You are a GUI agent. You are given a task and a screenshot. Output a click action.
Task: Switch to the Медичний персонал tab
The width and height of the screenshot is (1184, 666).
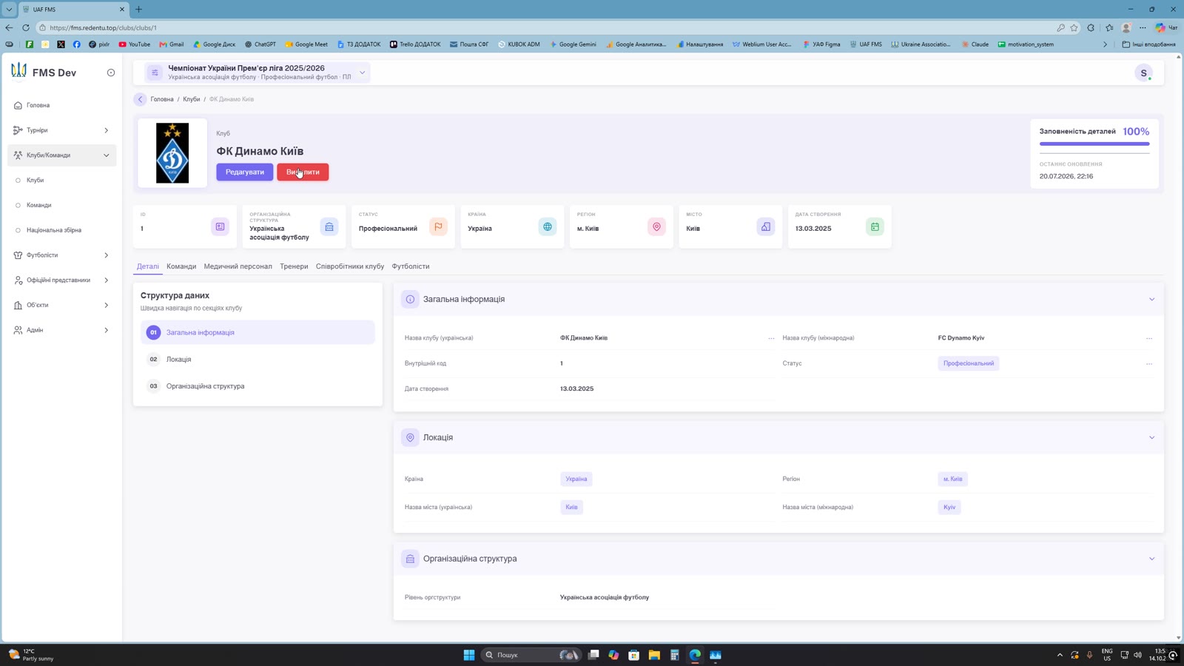[238, 266]
